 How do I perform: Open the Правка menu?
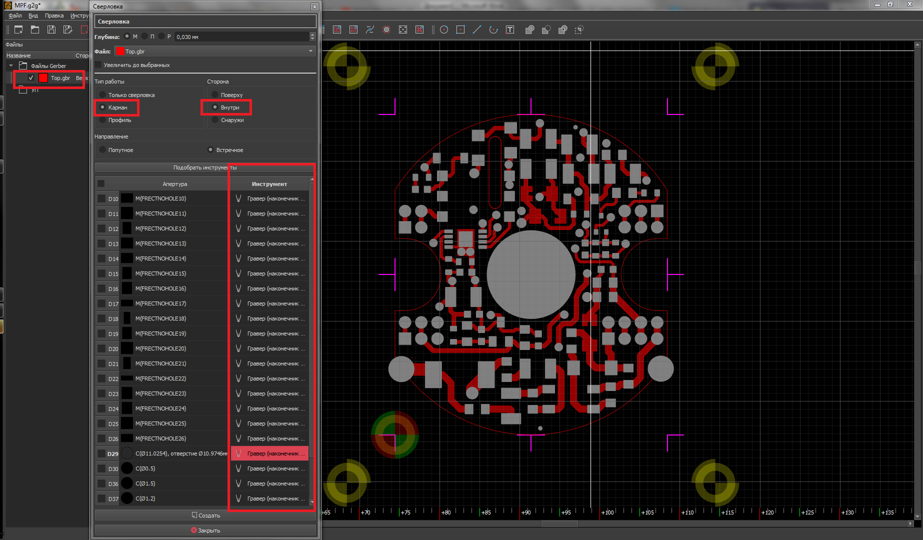(54, 15)
